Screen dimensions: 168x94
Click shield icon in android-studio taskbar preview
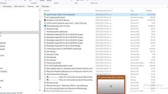[111, 86]
